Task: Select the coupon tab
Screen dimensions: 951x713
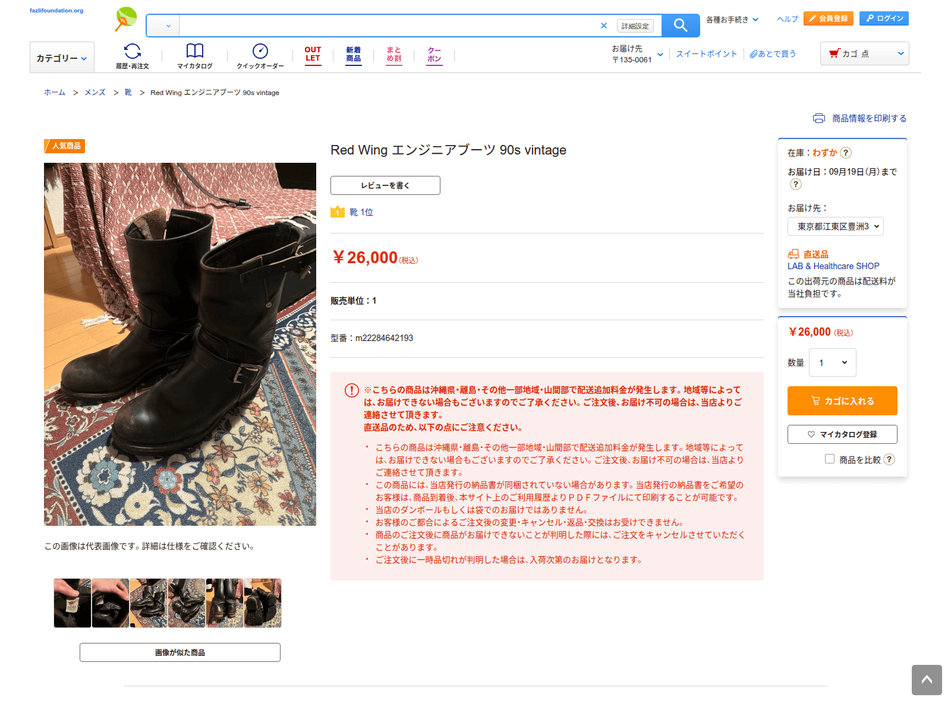Action: click(x=434, y=55)
